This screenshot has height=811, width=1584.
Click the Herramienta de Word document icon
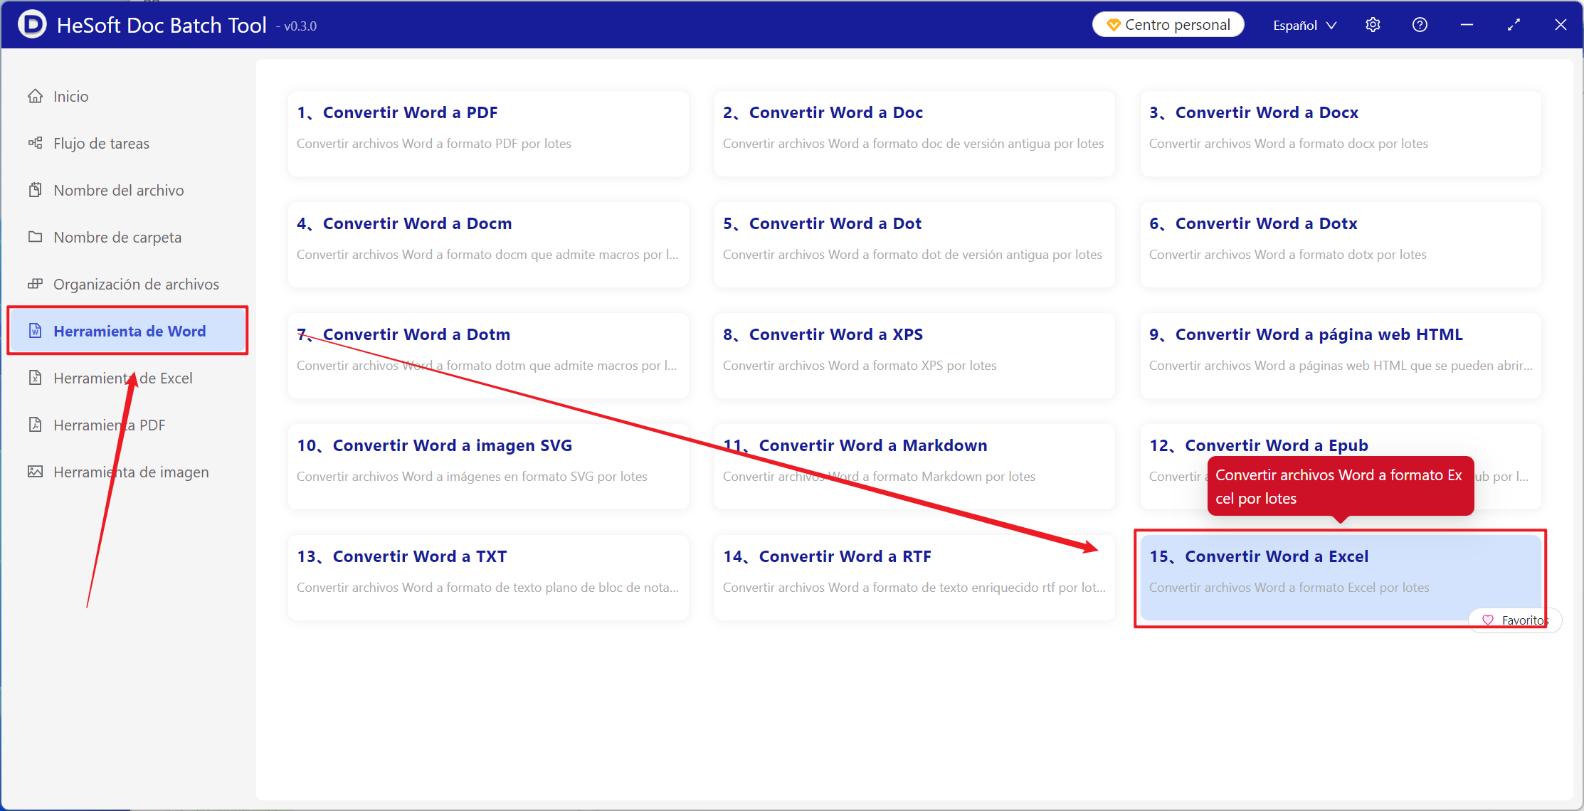(x=35, y=331)
